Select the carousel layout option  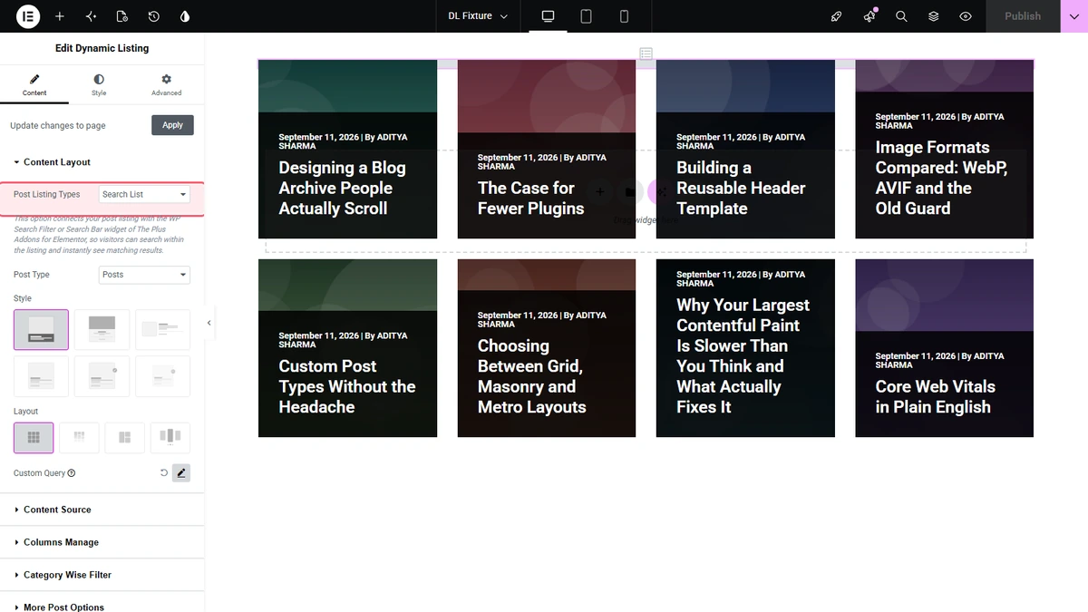pos(170,438)
